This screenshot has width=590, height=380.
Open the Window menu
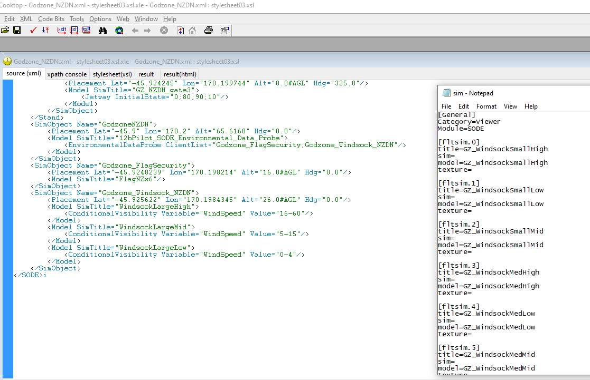(x=146, y=19)
